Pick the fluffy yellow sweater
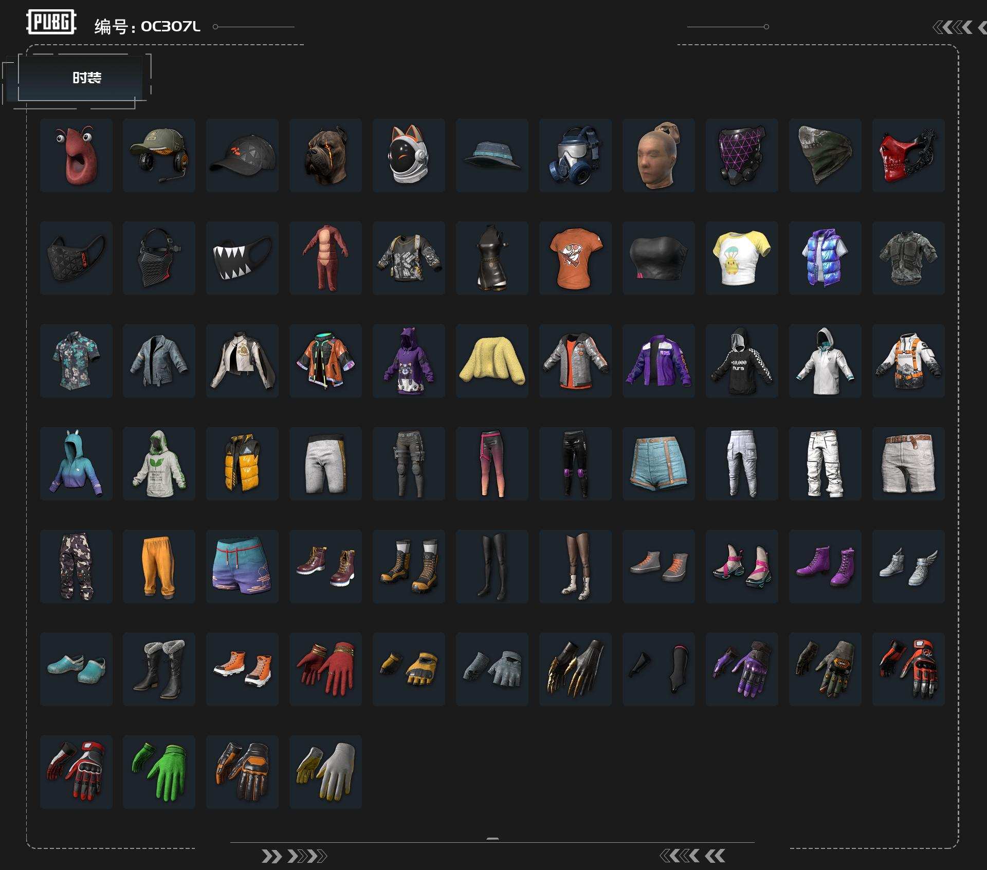Image resolution: width=987 pixels, height=870 pixels. pos(492,361)
